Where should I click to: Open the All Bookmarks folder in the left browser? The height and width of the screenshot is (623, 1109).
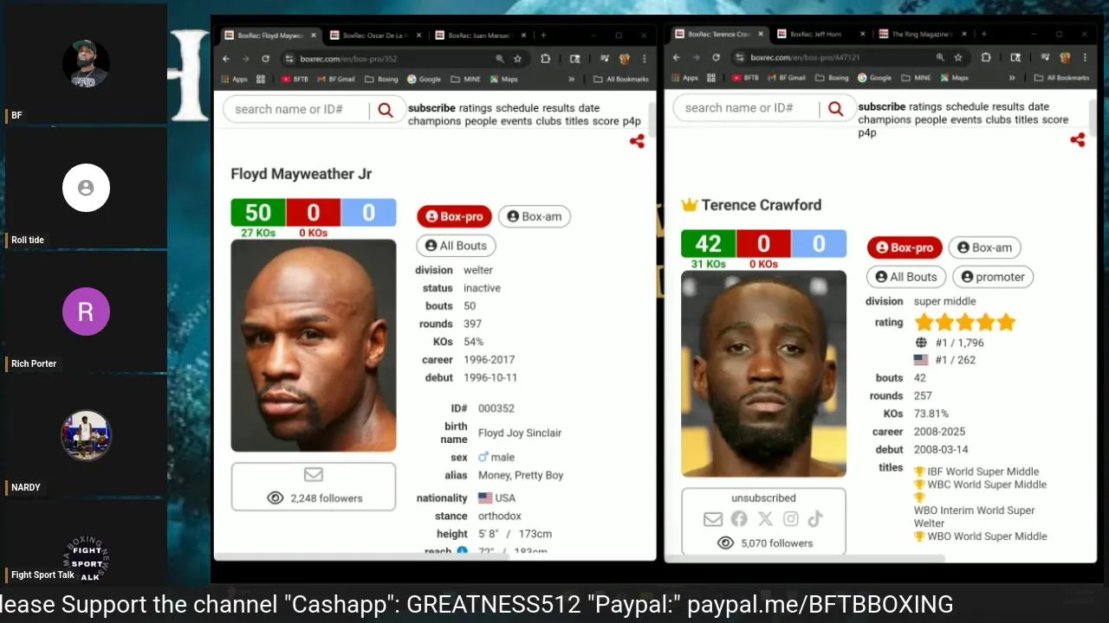[x=621, y=79]
